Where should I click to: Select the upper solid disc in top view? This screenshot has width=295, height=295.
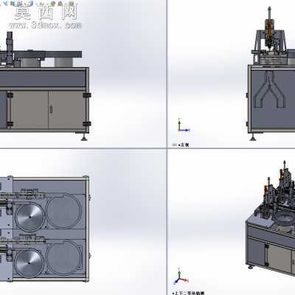[29, 217]
